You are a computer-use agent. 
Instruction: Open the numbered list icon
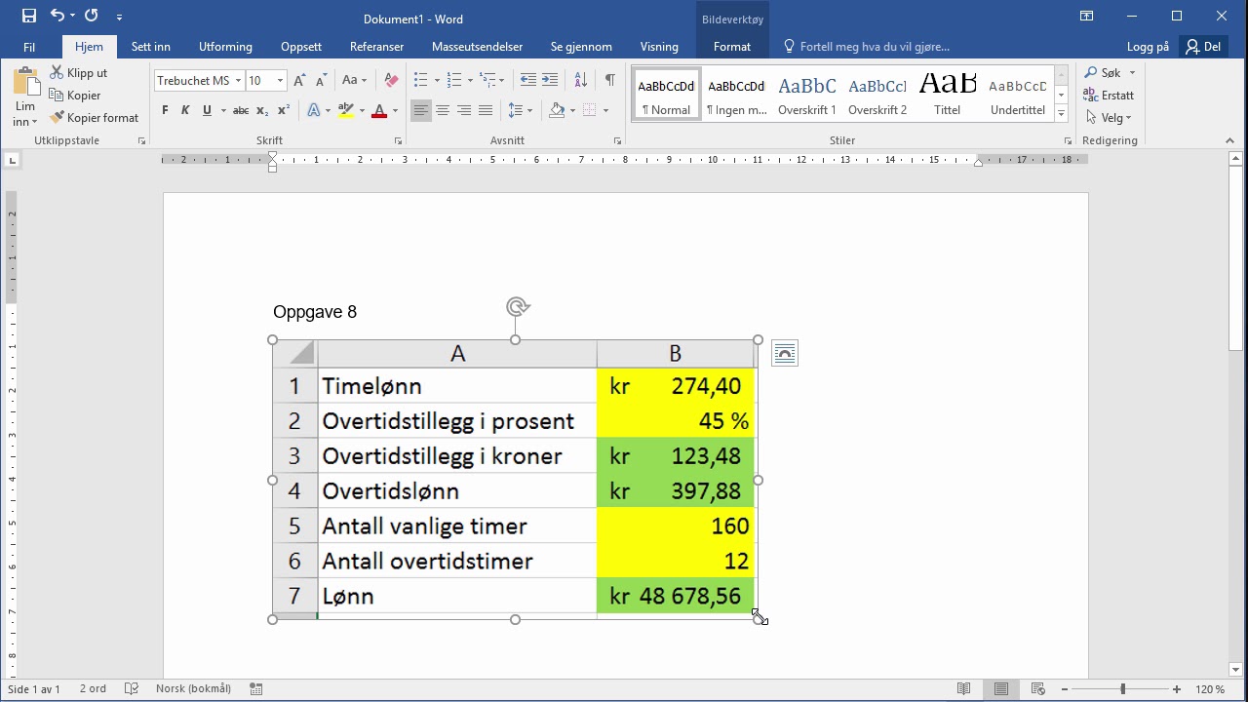point(453,81)
